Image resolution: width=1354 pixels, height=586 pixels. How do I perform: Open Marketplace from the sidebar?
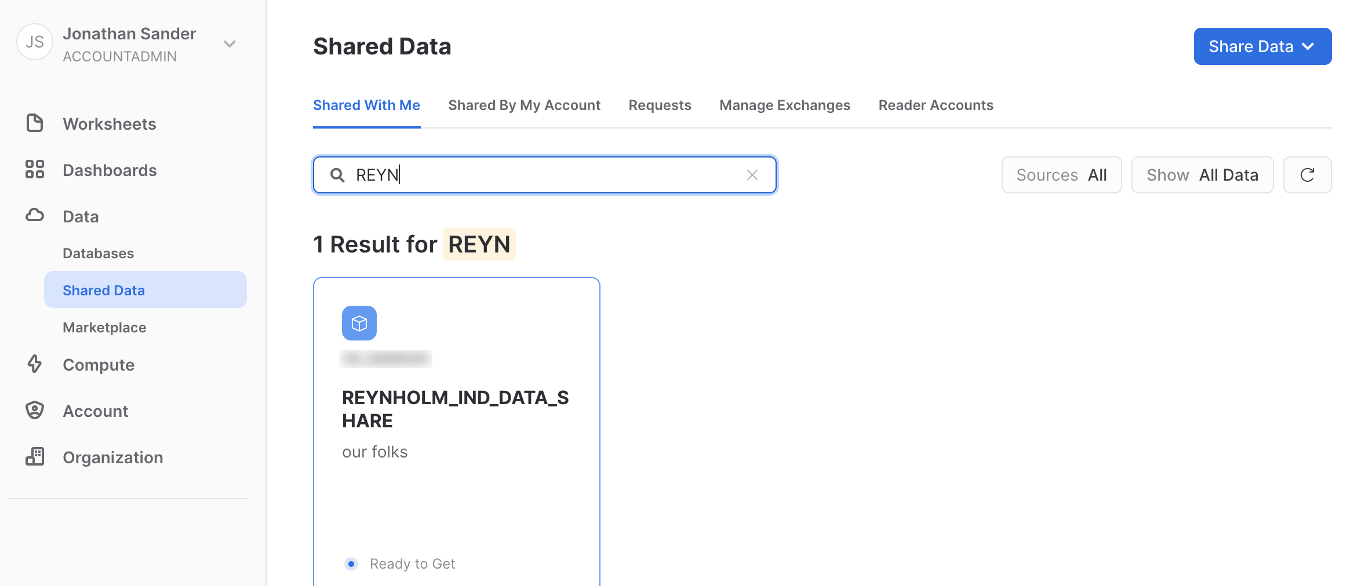click(104, 328)
